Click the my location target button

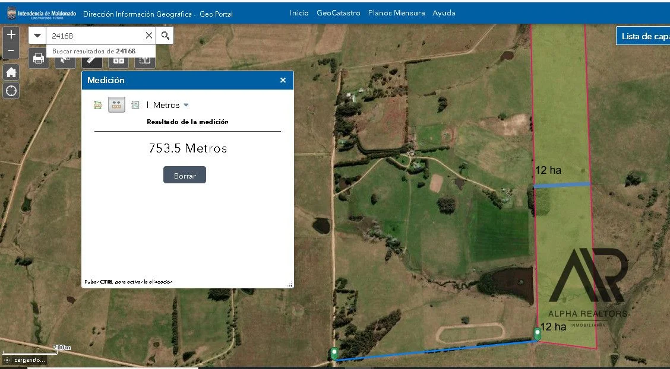pyautogui.click(x=11, y=91)
